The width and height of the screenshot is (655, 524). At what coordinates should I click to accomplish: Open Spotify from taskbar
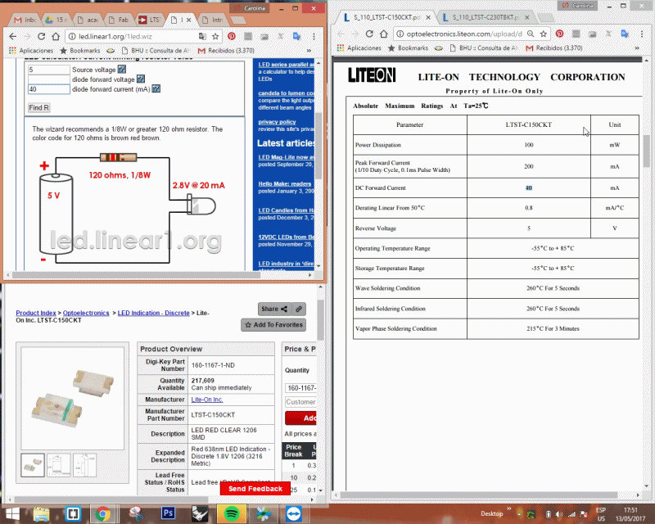point(232,513)
